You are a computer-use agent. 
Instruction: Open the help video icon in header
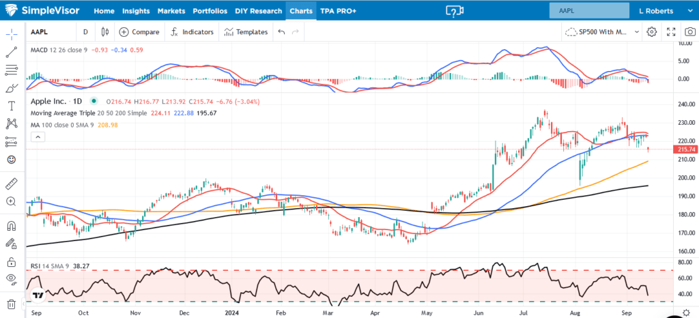point(454,11)
